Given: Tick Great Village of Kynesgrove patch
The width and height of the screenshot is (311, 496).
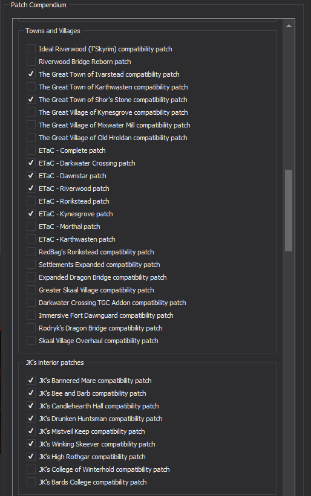Looking at the screenshot, I should [x=31, y=112].
